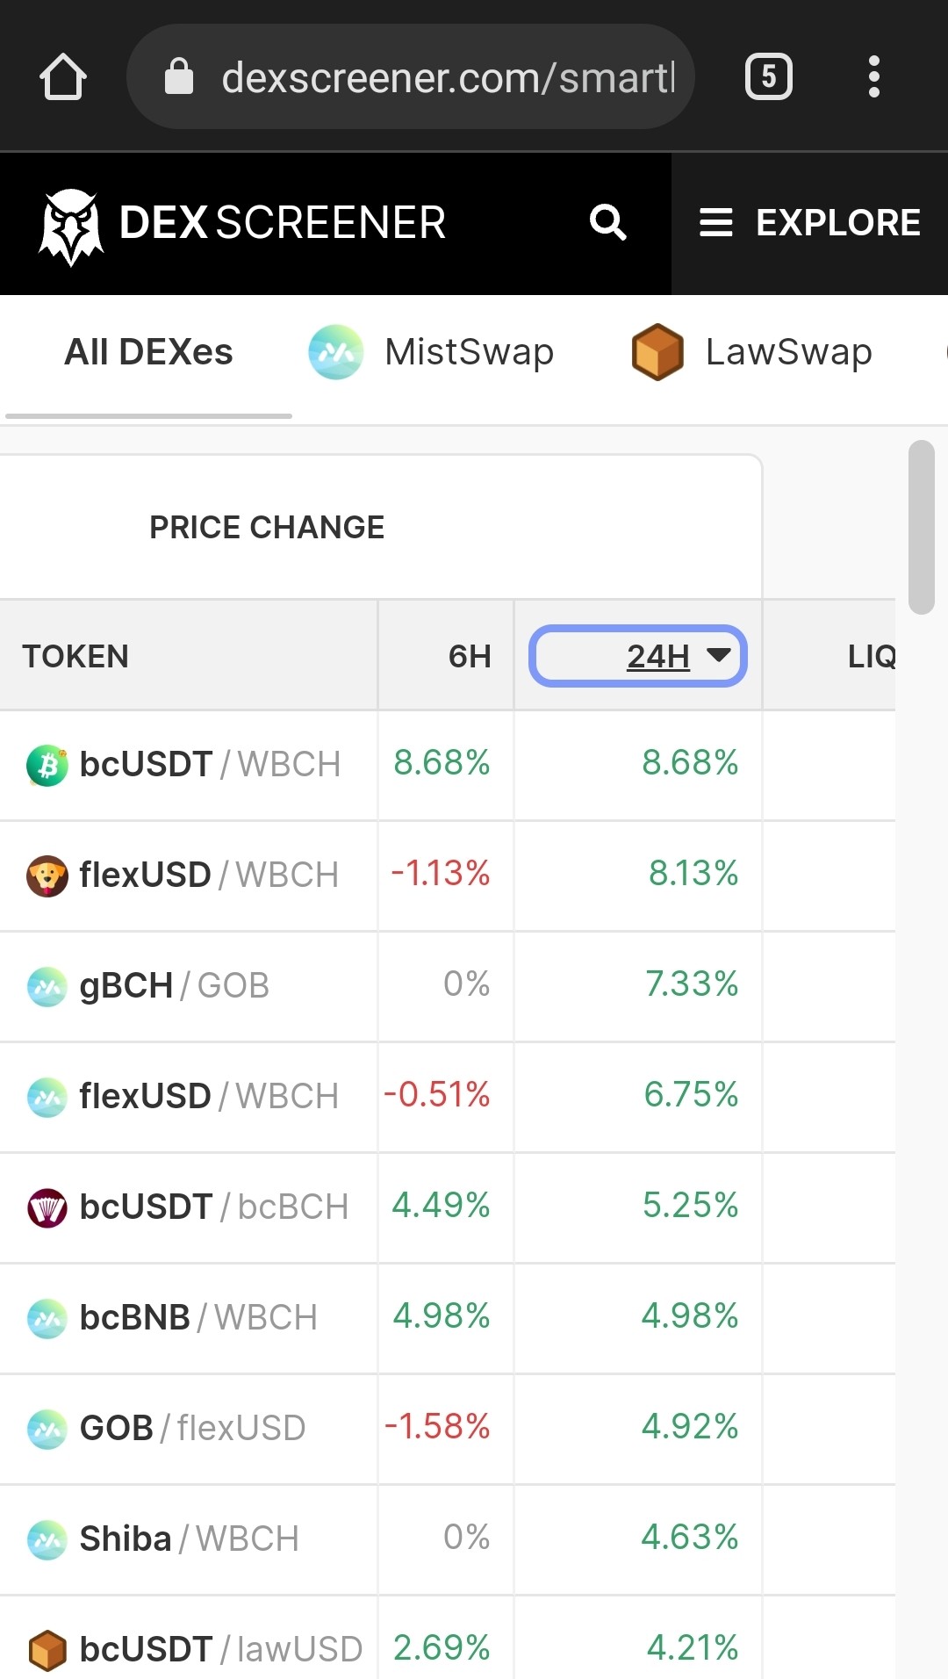This screenshot has width=948, height=1679.
Task: Open the browser three-dot overflow menu
Action: point(873,76)
